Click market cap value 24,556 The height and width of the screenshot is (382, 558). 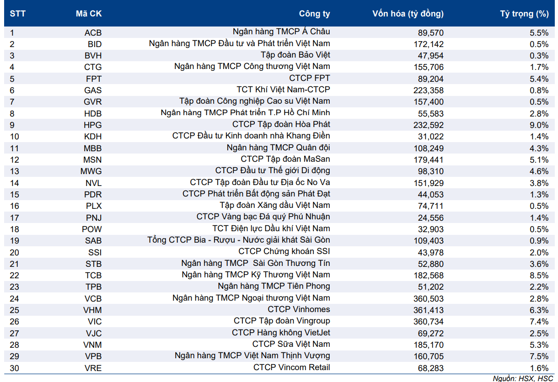coord(431,218)
